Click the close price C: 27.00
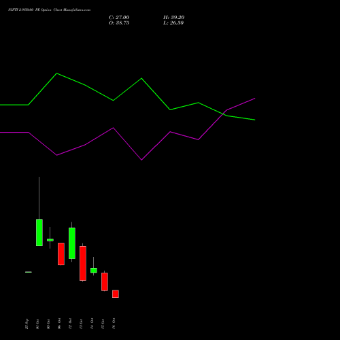 pyautogui.click(x=119, y=18)
